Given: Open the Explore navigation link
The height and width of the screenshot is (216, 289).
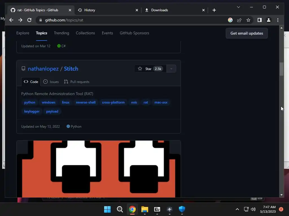Looking at the screenshot, I should click(23, 33).
